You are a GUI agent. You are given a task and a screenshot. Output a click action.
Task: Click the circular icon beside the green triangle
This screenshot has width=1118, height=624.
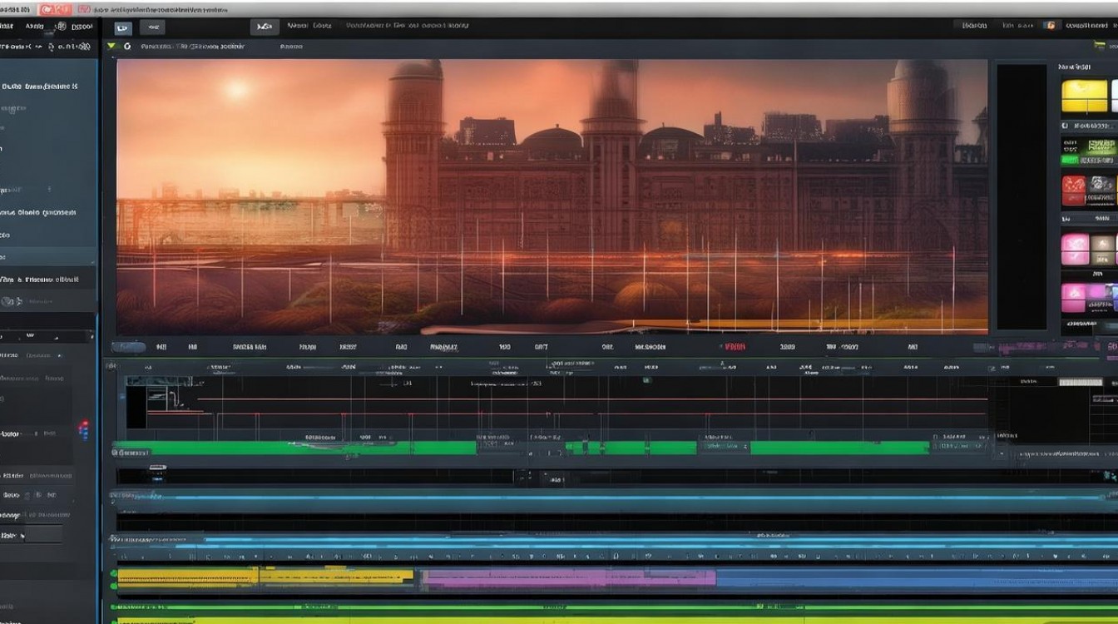pos(127,47)
